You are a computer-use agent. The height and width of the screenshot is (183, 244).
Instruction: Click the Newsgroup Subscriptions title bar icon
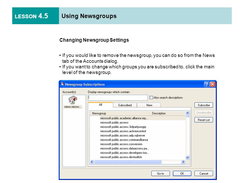[63, 84]
